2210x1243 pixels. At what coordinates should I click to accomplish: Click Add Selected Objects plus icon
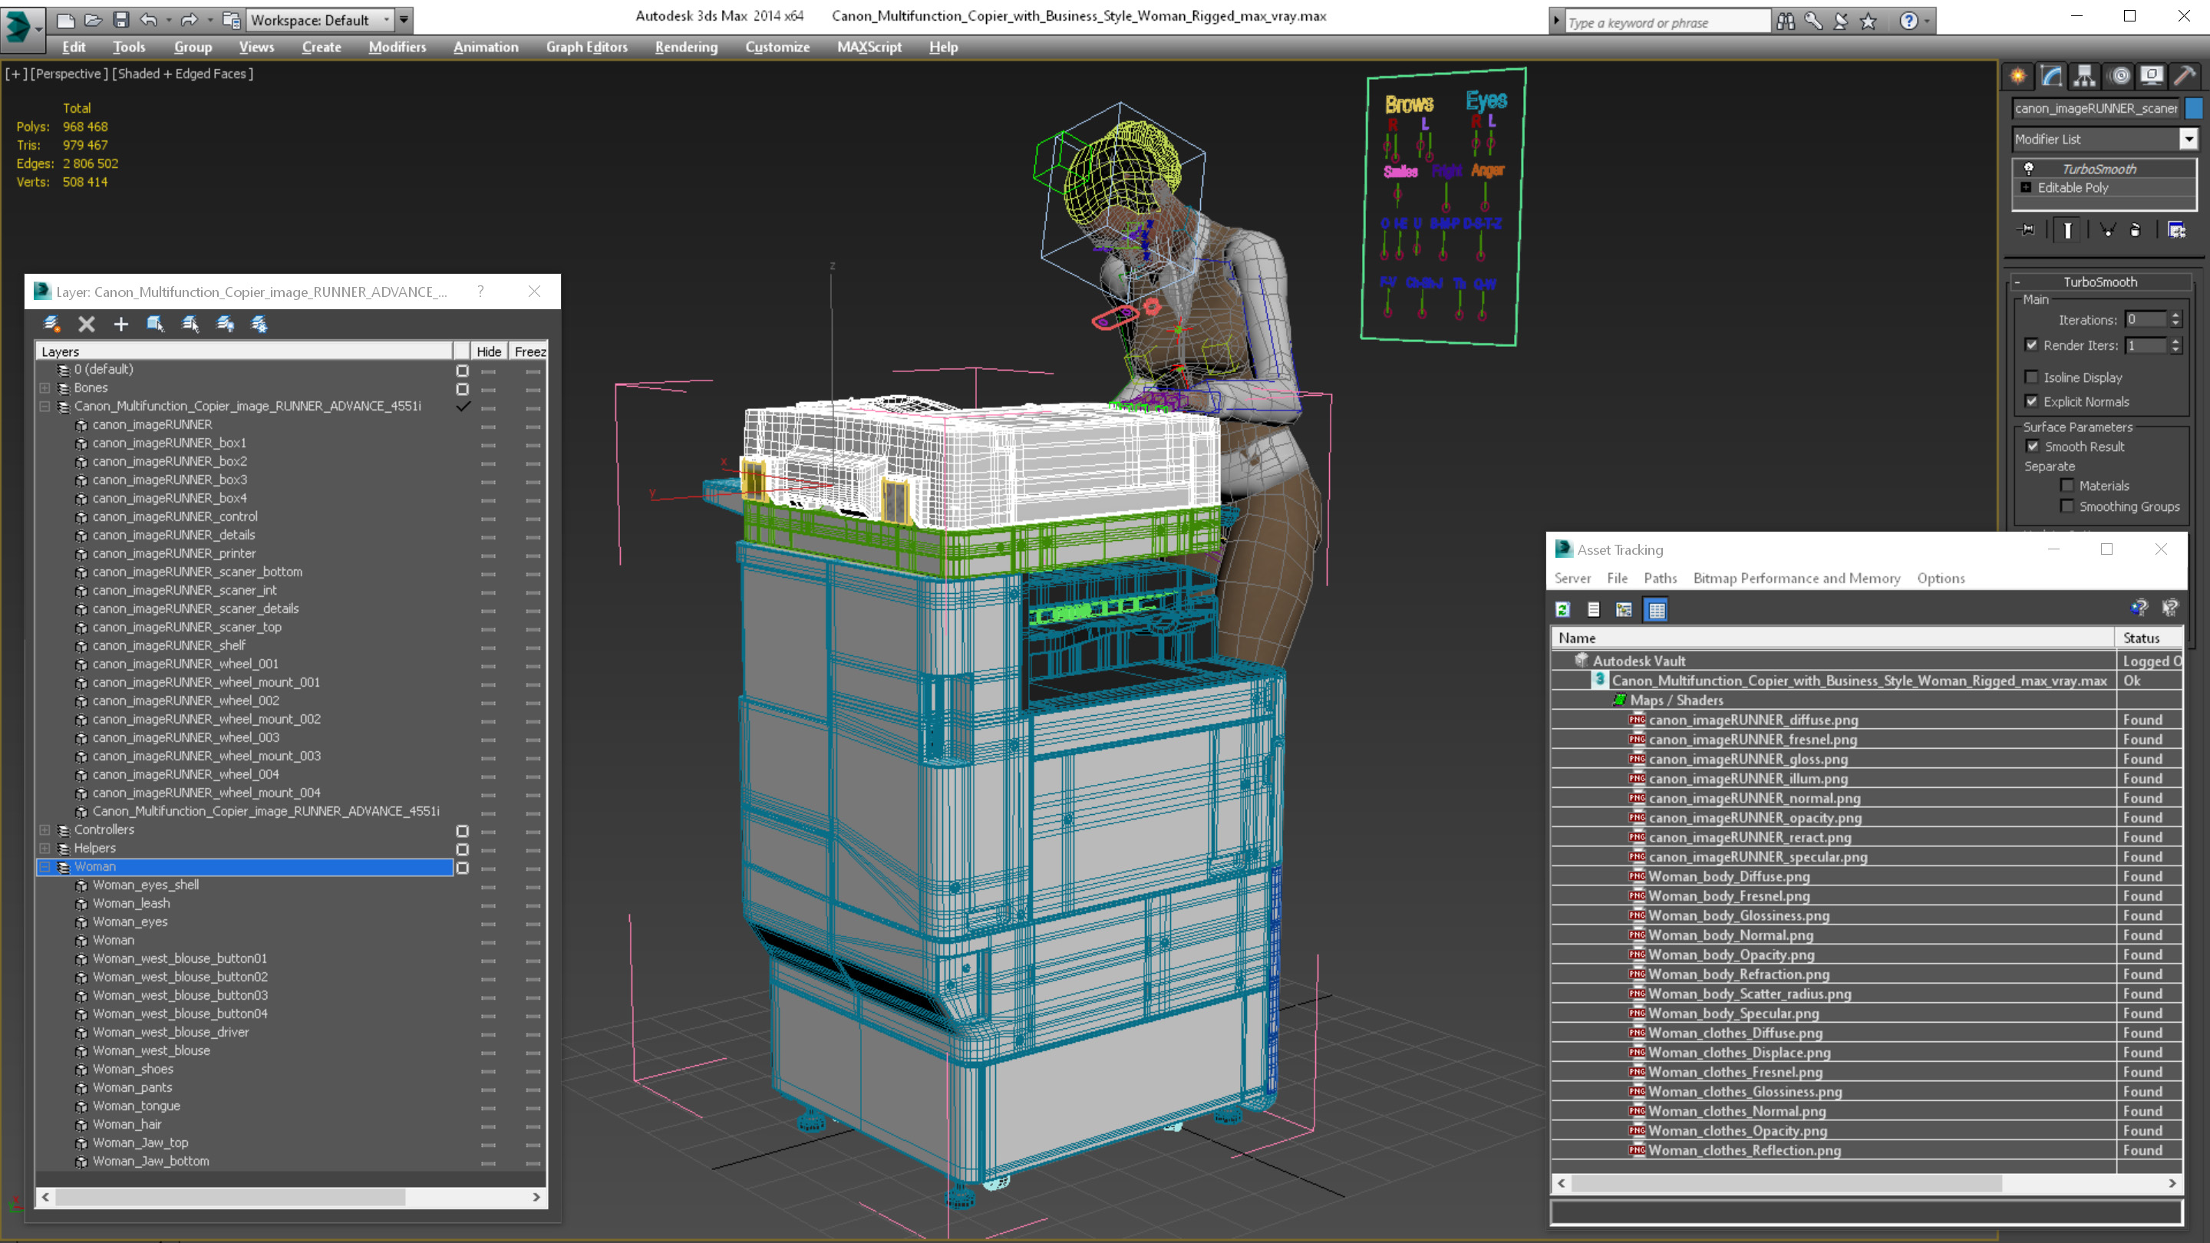(x=121, y=323)
